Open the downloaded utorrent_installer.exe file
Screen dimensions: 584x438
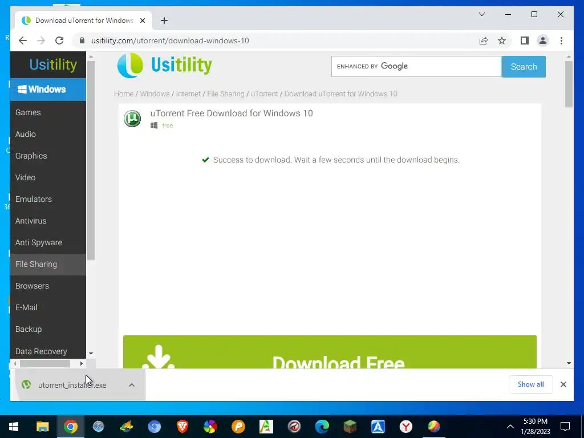[72, 385]
